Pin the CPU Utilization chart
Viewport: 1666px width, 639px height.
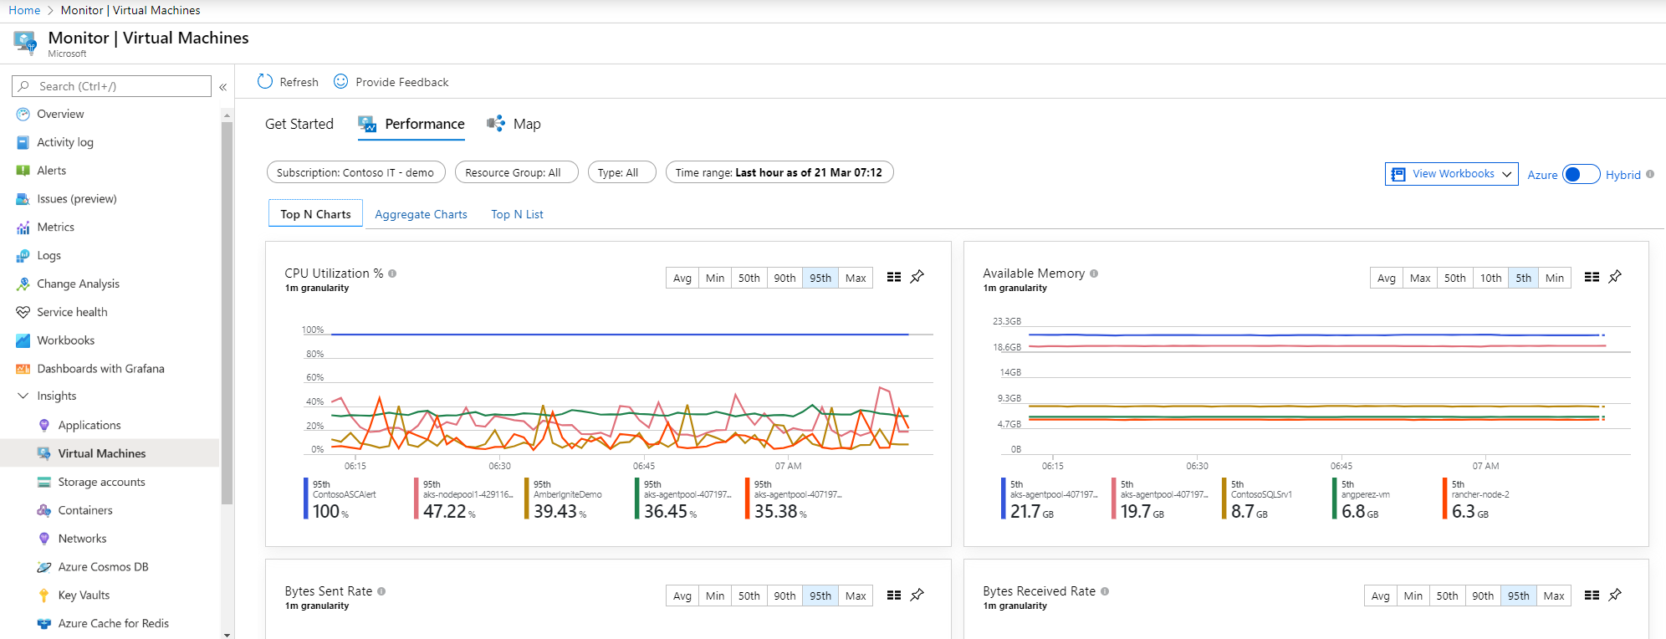point(917,277)
